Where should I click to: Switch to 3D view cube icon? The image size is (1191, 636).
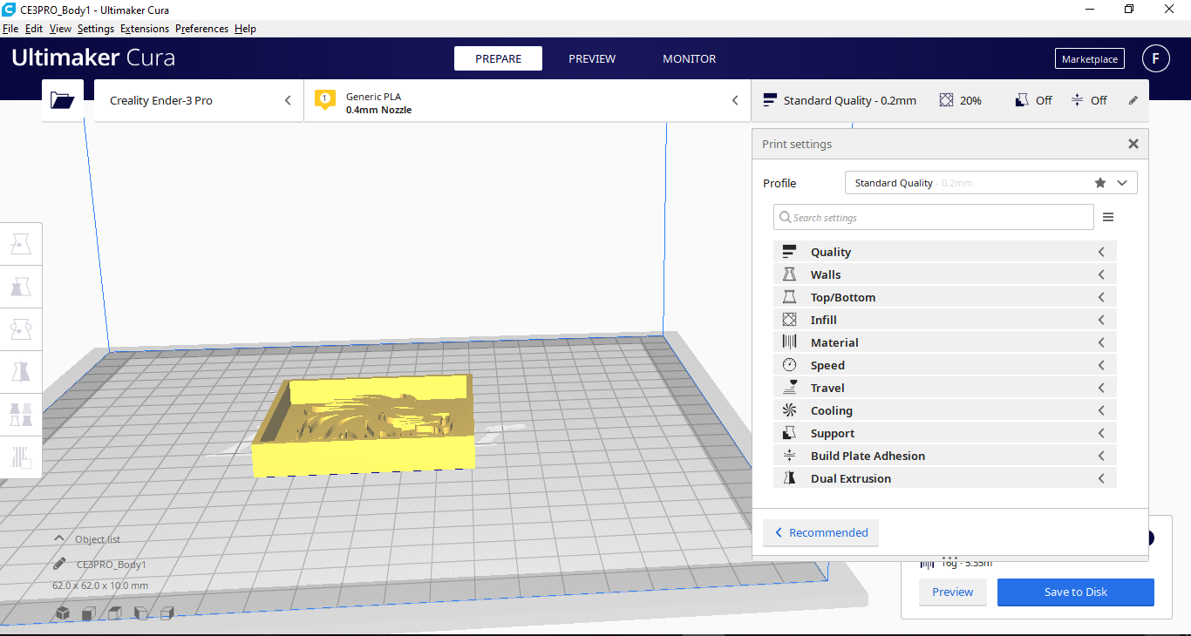tap(63, 613)
